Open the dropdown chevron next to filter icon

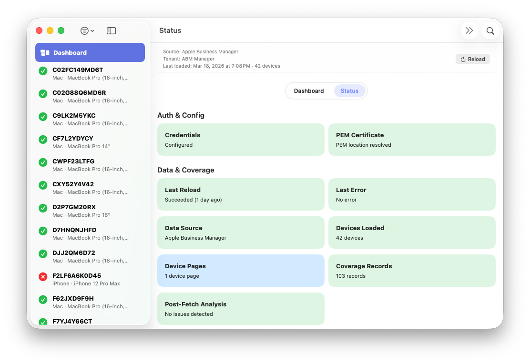tap(92, 30)
